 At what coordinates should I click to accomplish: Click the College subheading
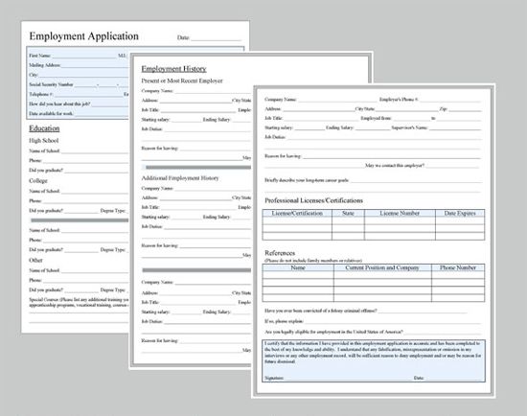[38, 181]
